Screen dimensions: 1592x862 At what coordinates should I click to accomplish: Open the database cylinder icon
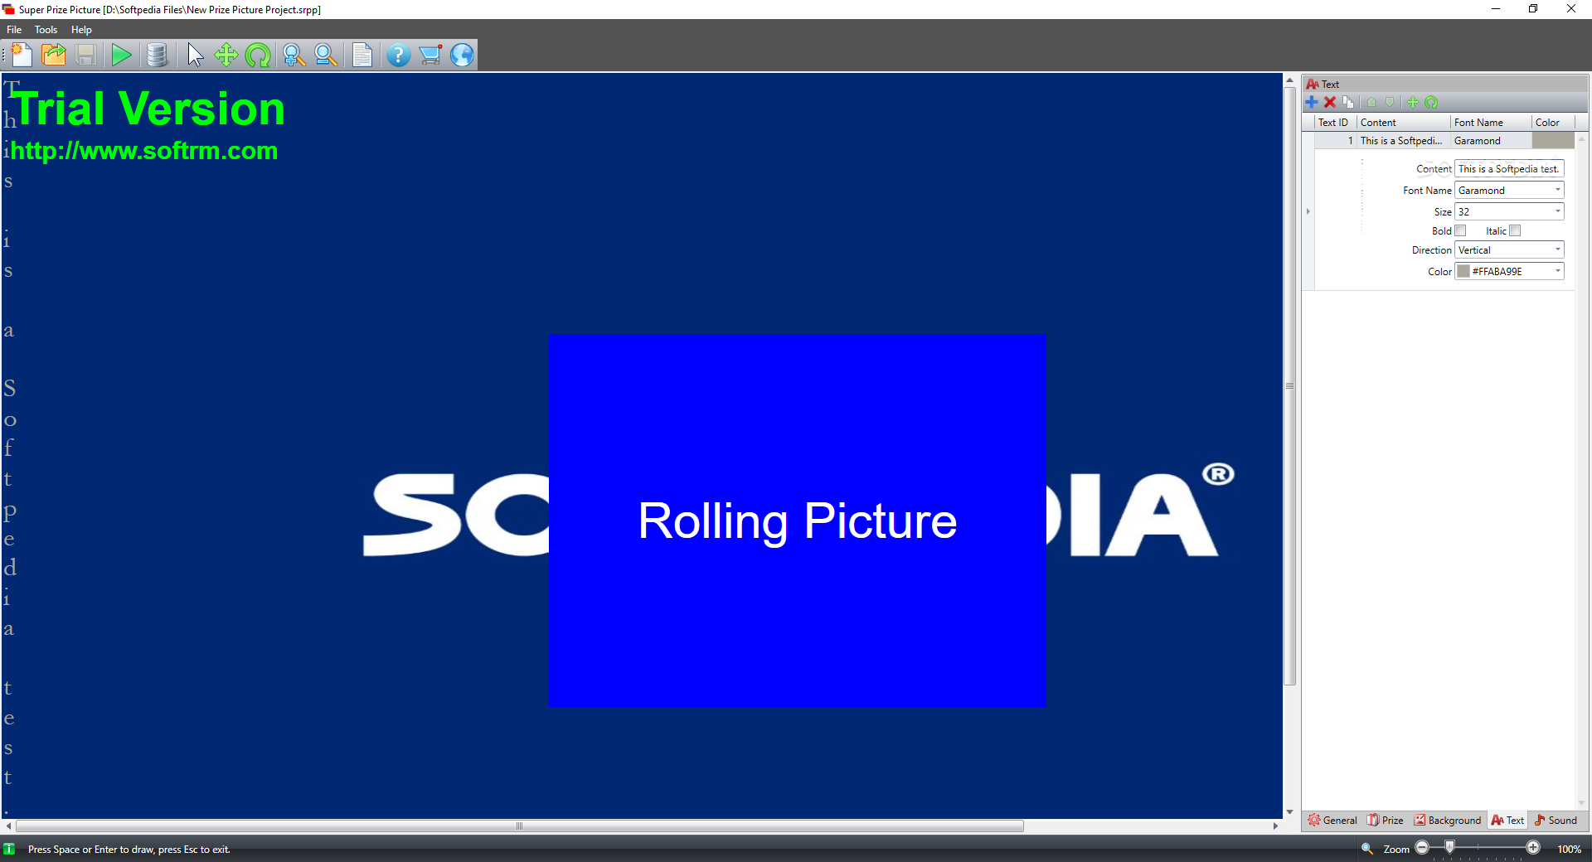[x=157, y=55]
